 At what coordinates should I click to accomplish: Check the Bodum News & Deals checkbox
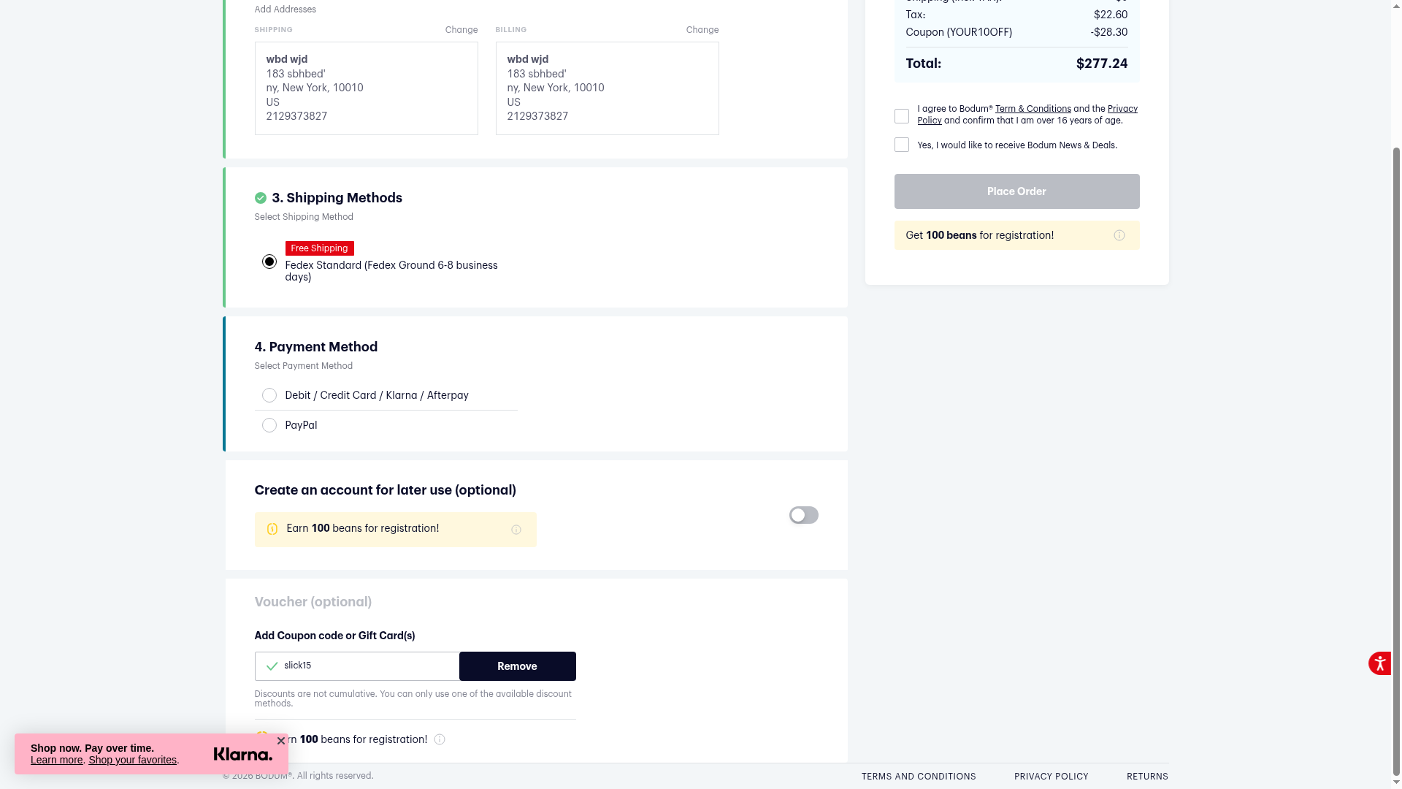[902, 145]
